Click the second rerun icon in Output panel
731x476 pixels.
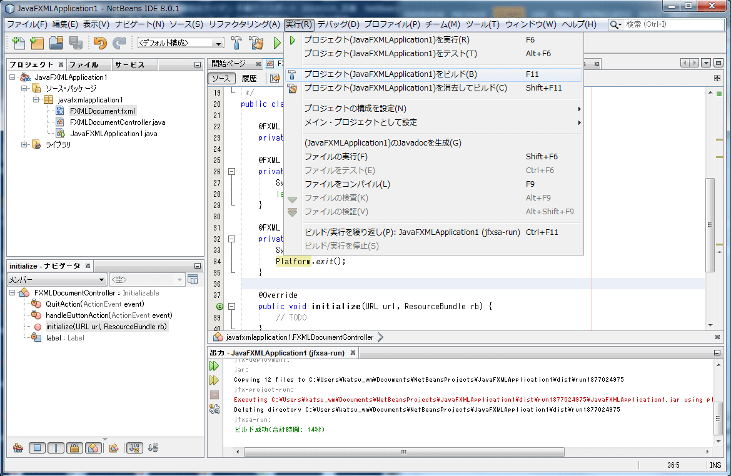214,380
